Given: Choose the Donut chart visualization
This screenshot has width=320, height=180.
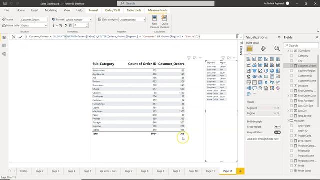Looking at the screenshot, I should pos(272,71).
